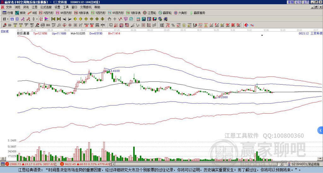The width and height of the screenshot is (323, 173).
Task: Click the 9.2000 low price marker
Action: tap(223, 97)
